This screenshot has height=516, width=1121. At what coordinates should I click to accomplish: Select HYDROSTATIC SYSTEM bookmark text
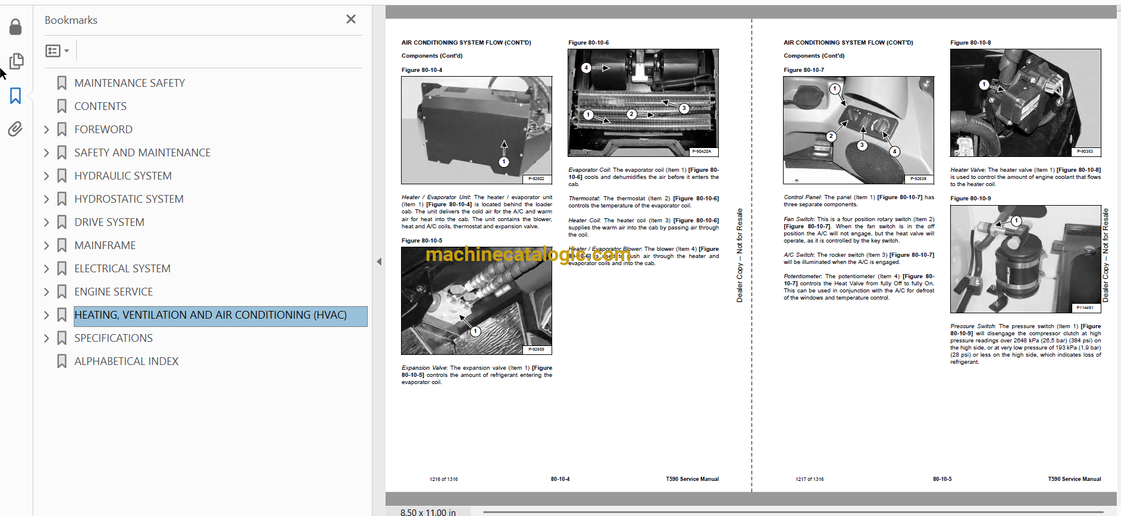click(x=129, y=199)
